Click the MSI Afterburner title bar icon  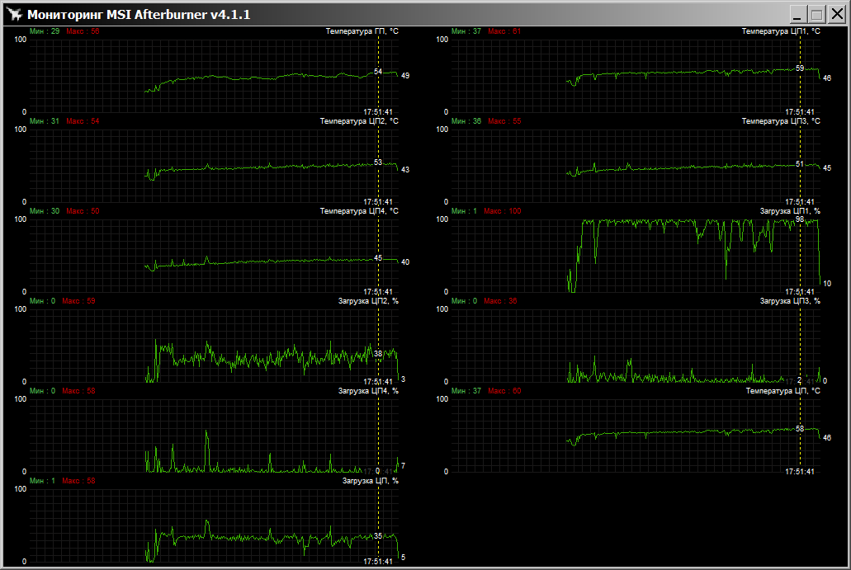13,14
